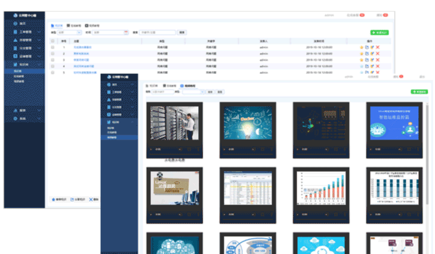The height and width of the screenshot is (254, 435).
Task: Switch to the first tab in the back window
Action: coord(57,26)
